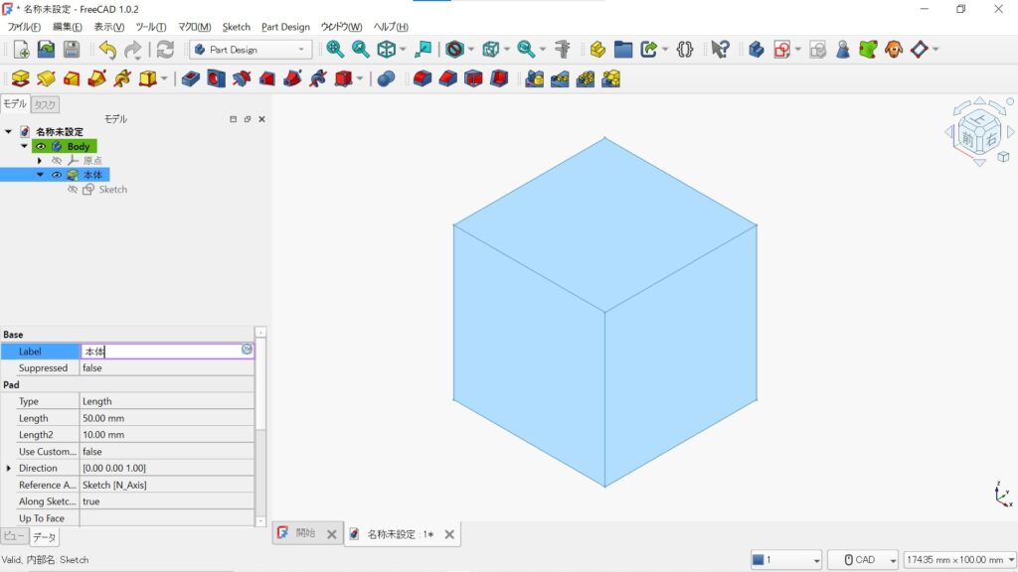Open the Part Design workbench dropdown
This screenshot has width=1018, height=572.
coord(252,50)
